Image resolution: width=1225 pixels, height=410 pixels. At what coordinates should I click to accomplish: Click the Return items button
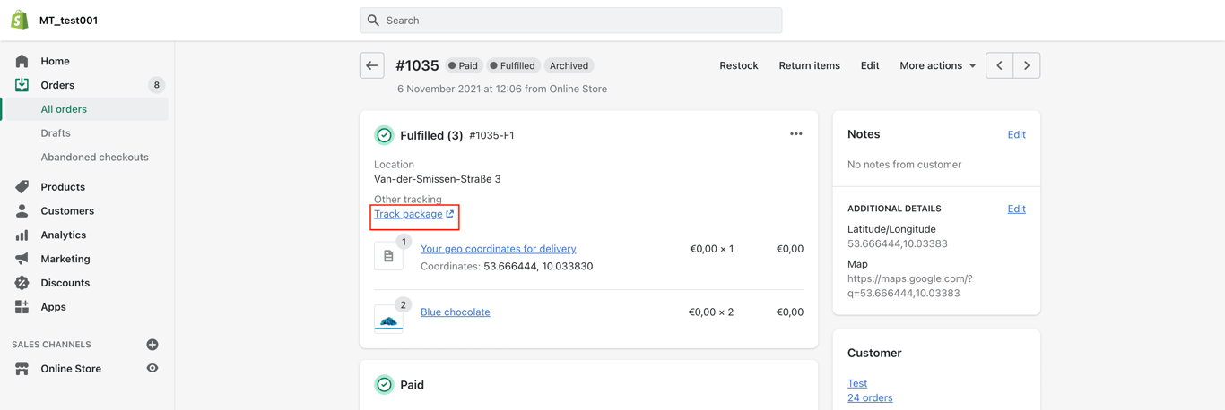[810, 65]
